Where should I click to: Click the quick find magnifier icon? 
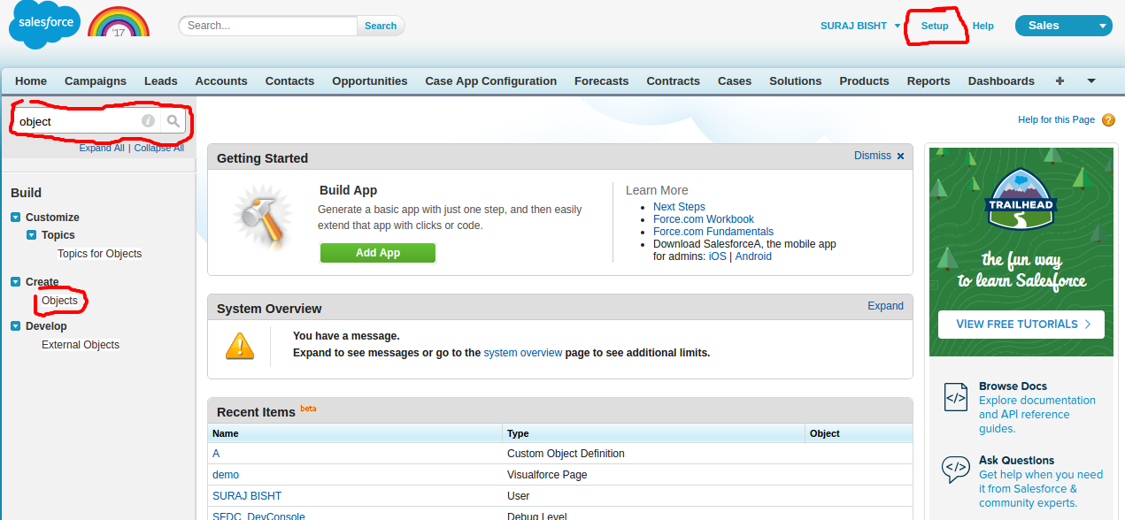pos(173,121)
